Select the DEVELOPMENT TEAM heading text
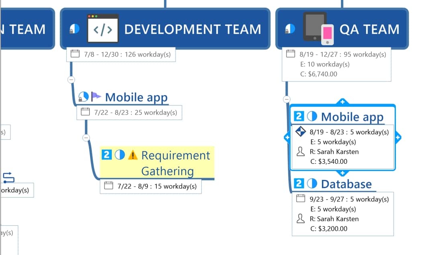The height and width of the screenshot is (255, 426). (x=193, y=29)
